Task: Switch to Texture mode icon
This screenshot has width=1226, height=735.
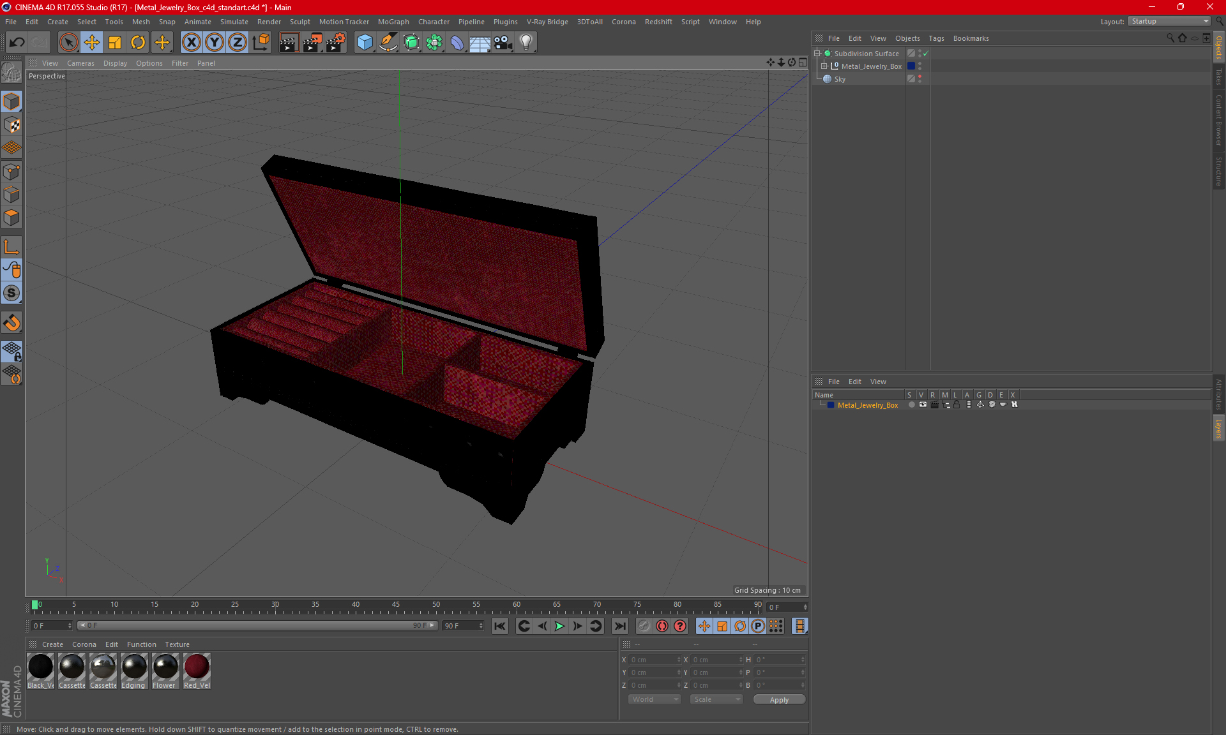Action: pos(11,125)
